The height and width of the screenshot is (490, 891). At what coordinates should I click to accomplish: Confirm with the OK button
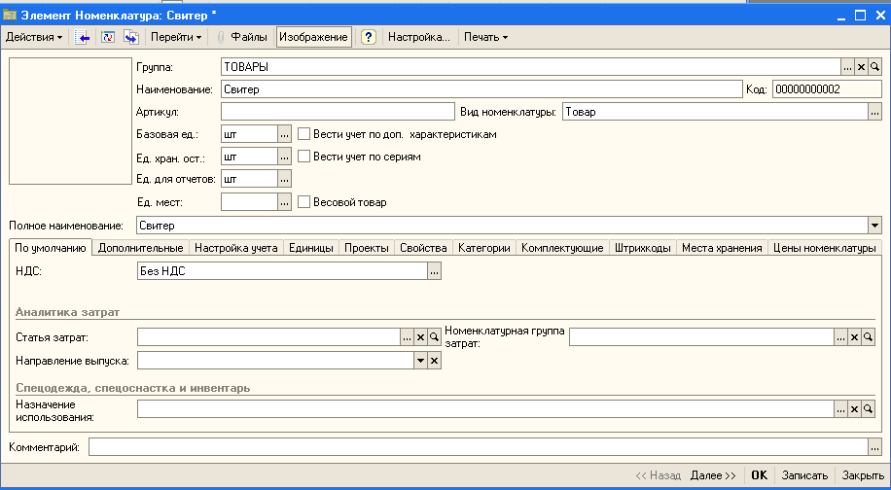(759, 475)
